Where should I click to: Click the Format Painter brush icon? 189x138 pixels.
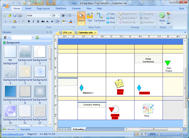[x=22, y=21]
